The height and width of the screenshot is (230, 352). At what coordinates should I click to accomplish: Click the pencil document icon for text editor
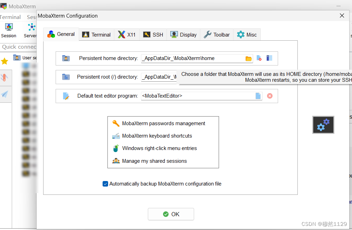pos(66,96)
